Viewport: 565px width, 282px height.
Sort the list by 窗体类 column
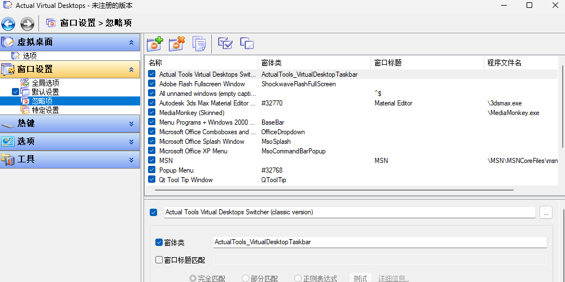pyautogui.click(x=314, y=63)
